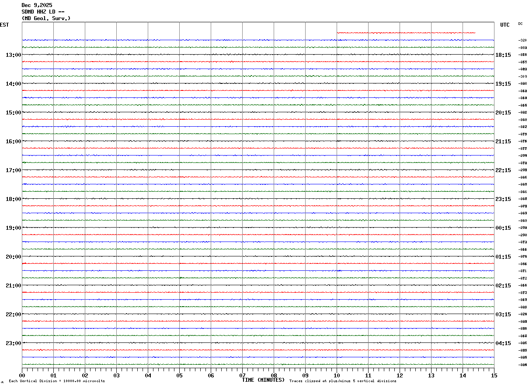Select the 22:00 EST row label

click(x=14, y=314)
